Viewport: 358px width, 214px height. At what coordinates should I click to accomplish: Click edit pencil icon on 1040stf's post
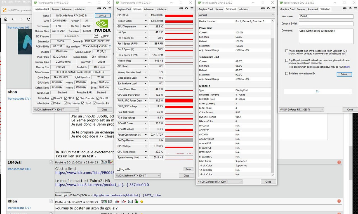pyautogui.click(x=111, y=162)
